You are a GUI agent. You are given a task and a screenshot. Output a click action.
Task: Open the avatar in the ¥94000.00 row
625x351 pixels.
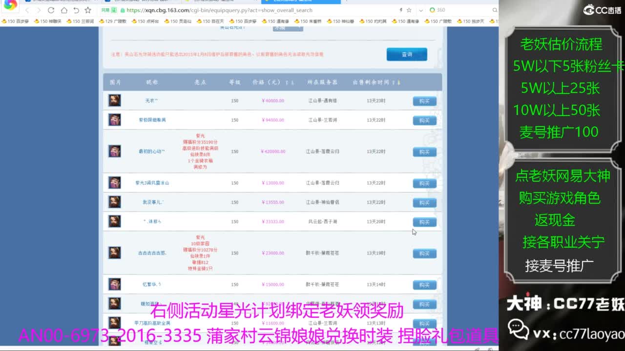coord(115,120)
